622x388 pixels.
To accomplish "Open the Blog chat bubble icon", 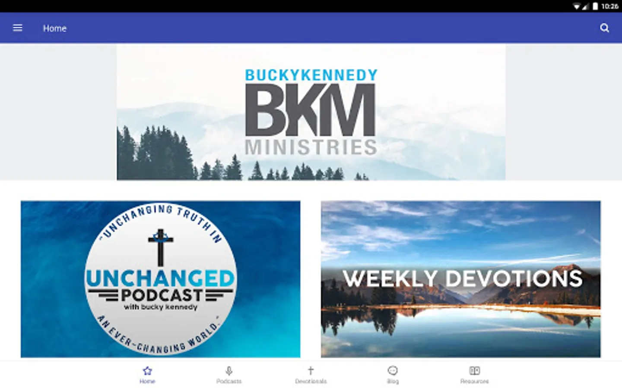I will tap(393, 370).
